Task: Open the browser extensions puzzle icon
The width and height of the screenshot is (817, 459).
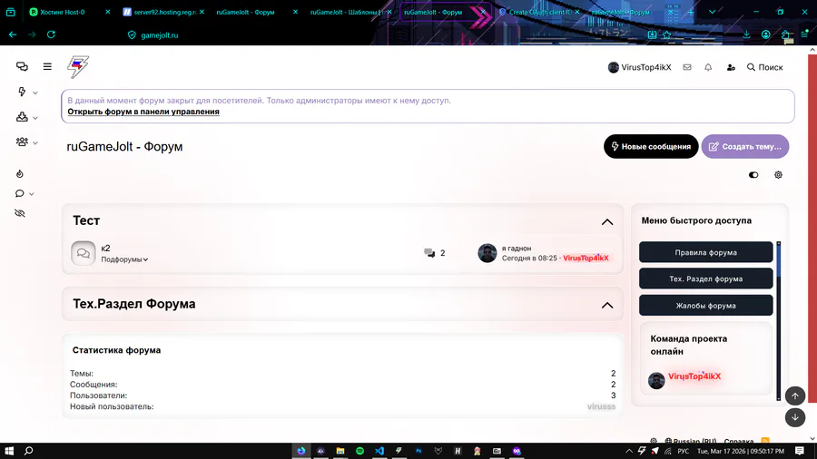Action: click(x=786, y=34)
